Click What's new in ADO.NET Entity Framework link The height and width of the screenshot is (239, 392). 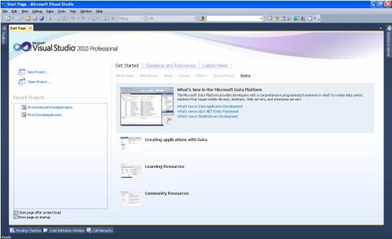click(x=208, y=112)
